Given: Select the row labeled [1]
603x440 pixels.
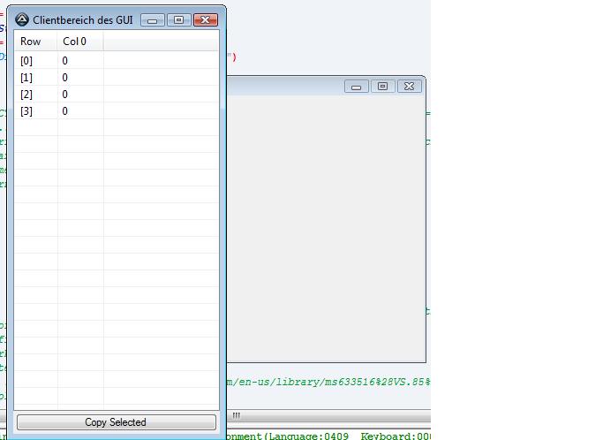Looking at the screenshot, I should 26,78.
